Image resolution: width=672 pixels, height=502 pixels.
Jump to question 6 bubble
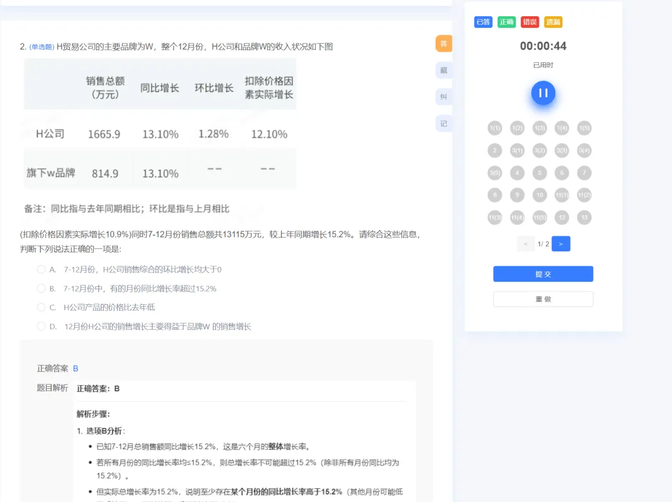point(562,172)
